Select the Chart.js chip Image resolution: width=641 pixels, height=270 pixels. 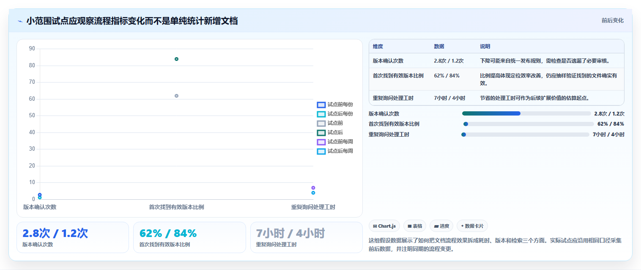384,226
